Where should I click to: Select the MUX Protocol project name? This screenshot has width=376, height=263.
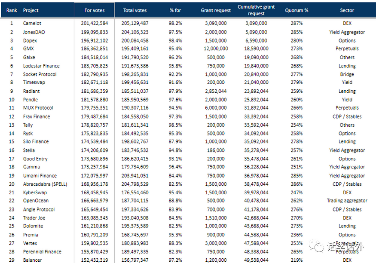(x=38, y=107)
